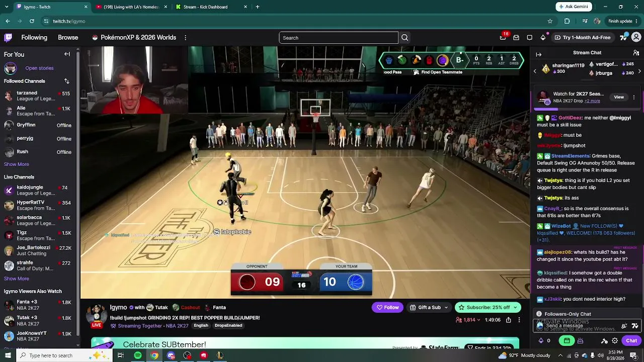Open the NBA 2K27 category link

[176, 326]
